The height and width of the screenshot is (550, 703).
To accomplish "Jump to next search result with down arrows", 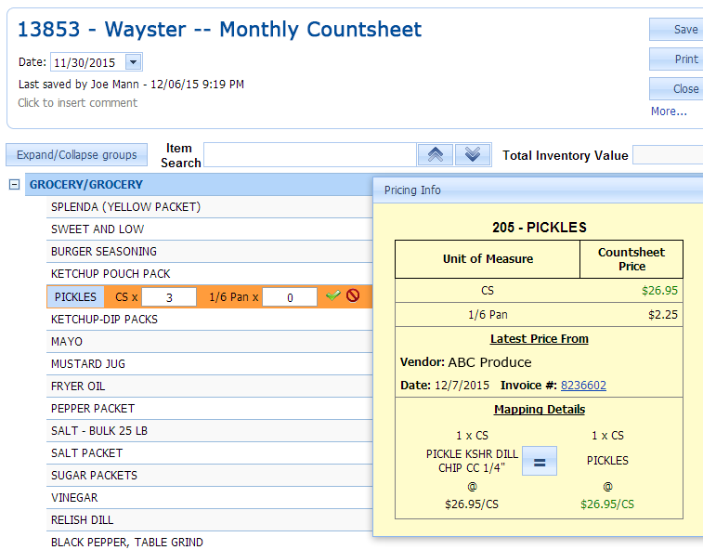I will click(473, 155).
